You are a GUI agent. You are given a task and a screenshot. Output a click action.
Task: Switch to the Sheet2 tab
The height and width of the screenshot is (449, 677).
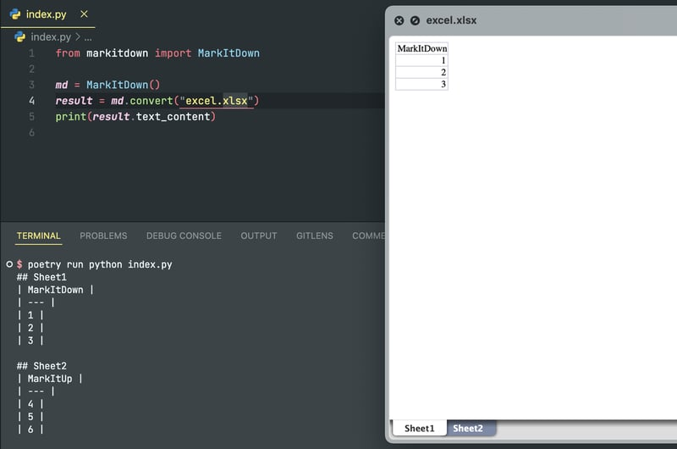click(468, 429)
